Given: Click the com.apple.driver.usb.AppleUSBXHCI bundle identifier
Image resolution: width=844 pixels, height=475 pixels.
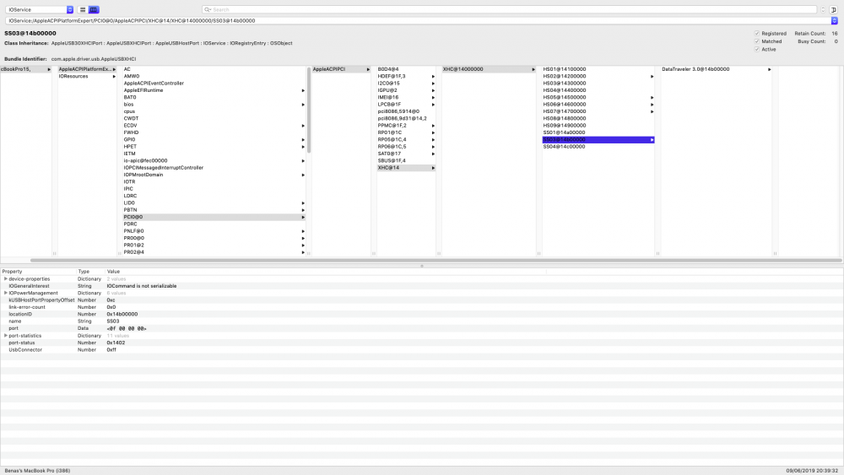Looking at the screenshot, I should click(94, 59).
